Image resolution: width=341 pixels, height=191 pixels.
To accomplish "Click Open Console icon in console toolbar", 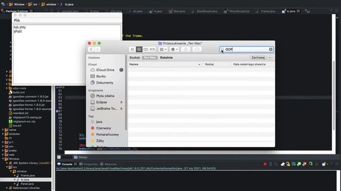I will [x=324, y=164].
